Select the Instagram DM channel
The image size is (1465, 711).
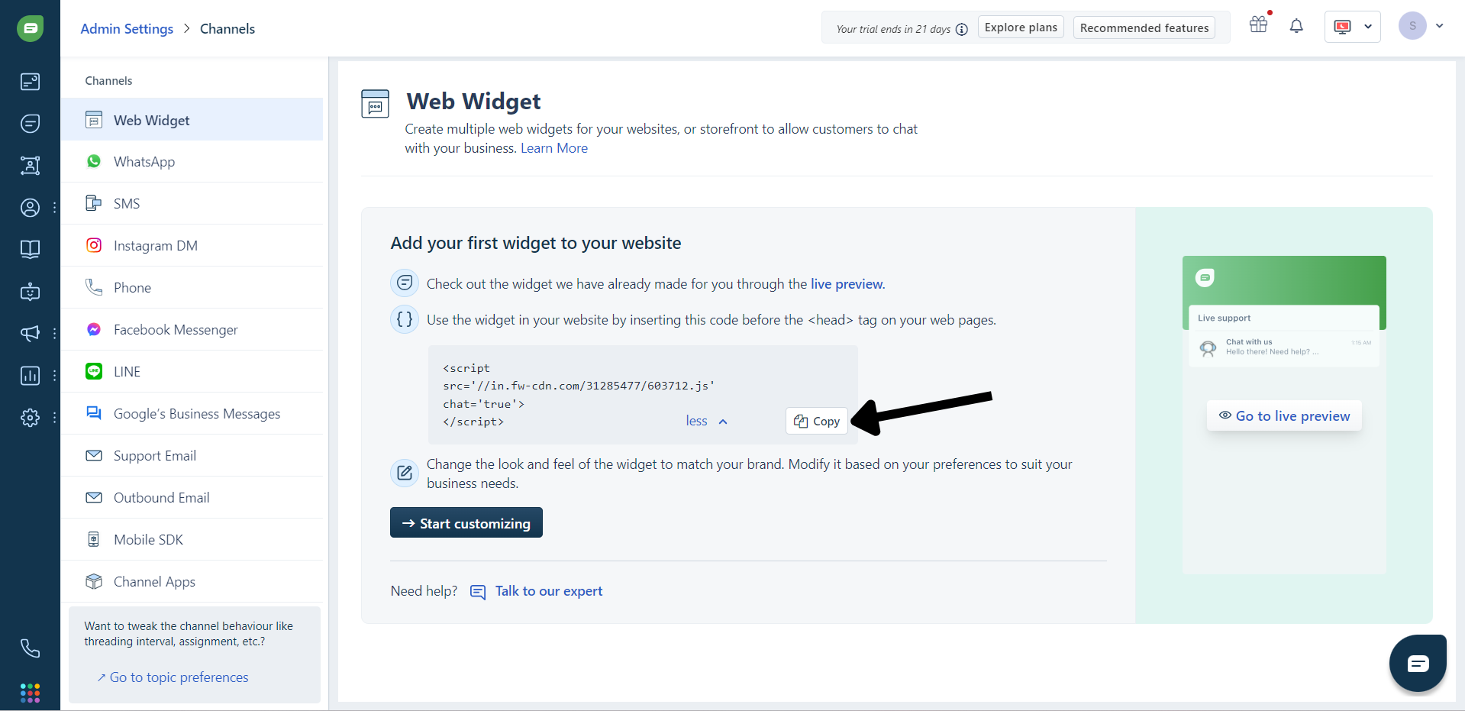pos(192,246)
